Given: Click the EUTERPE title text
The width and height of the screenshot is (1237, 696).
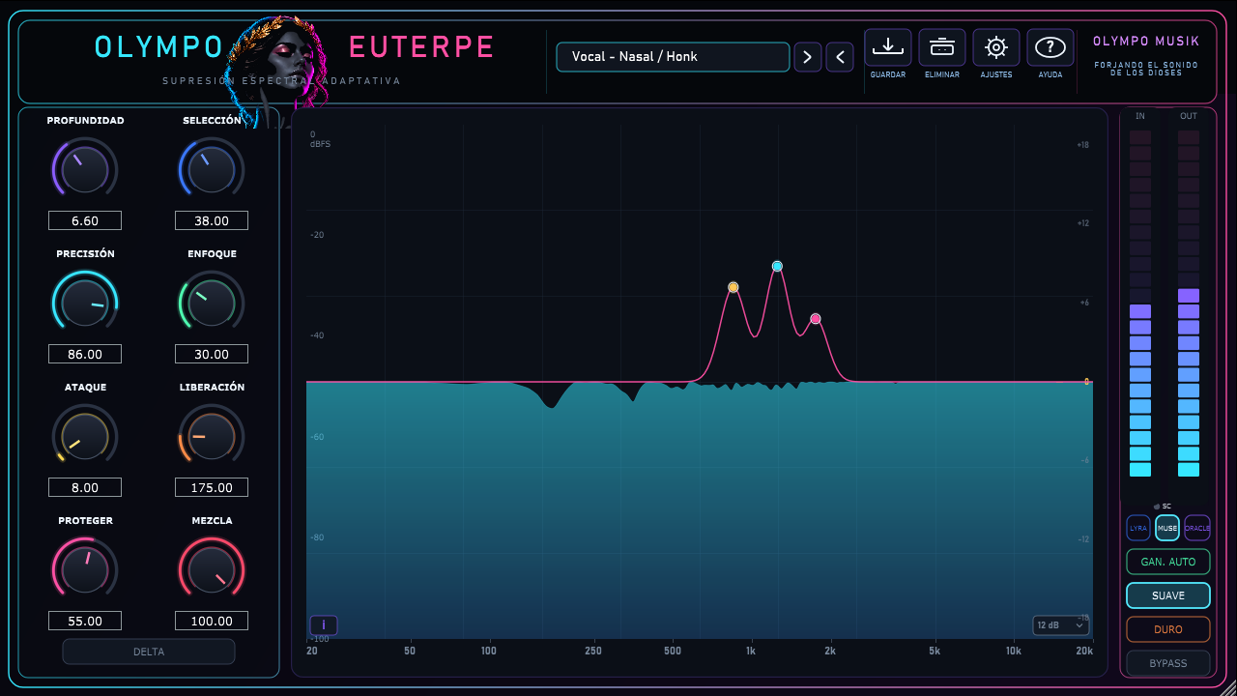Looking at the screenshot, I should coord(421,46).
